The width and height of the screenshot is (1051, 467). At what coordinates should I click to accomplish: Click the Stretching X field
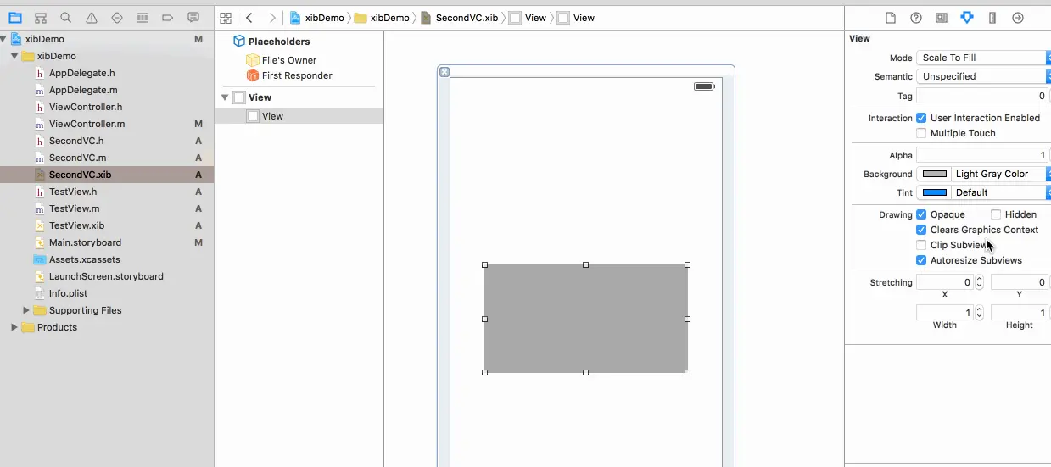pos(945,282)
